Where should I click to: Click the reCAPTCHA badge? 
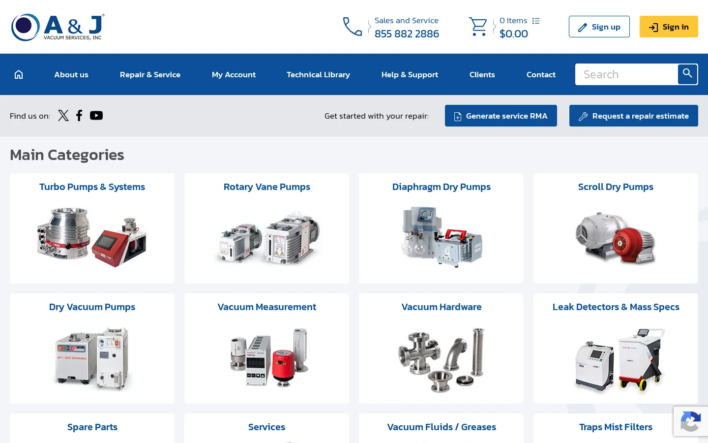coord(691,421)
